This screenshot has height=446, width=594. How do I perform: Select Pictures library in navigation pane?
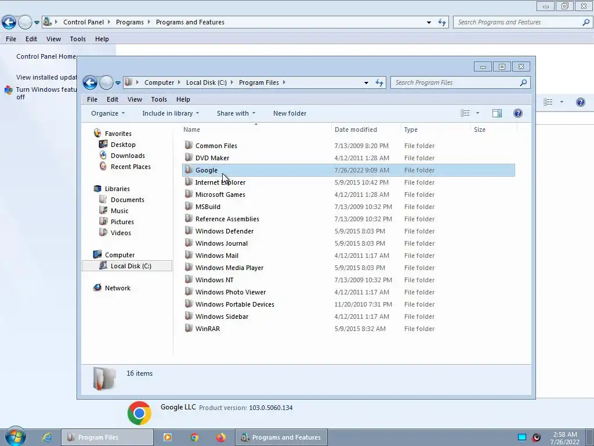[122, 222]
